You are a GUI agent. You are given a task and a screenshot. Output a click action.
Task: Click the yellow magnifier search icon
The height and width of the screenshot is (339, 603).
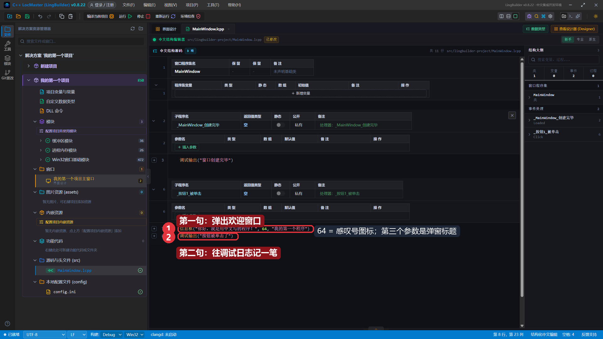click(x=536, y=16)
